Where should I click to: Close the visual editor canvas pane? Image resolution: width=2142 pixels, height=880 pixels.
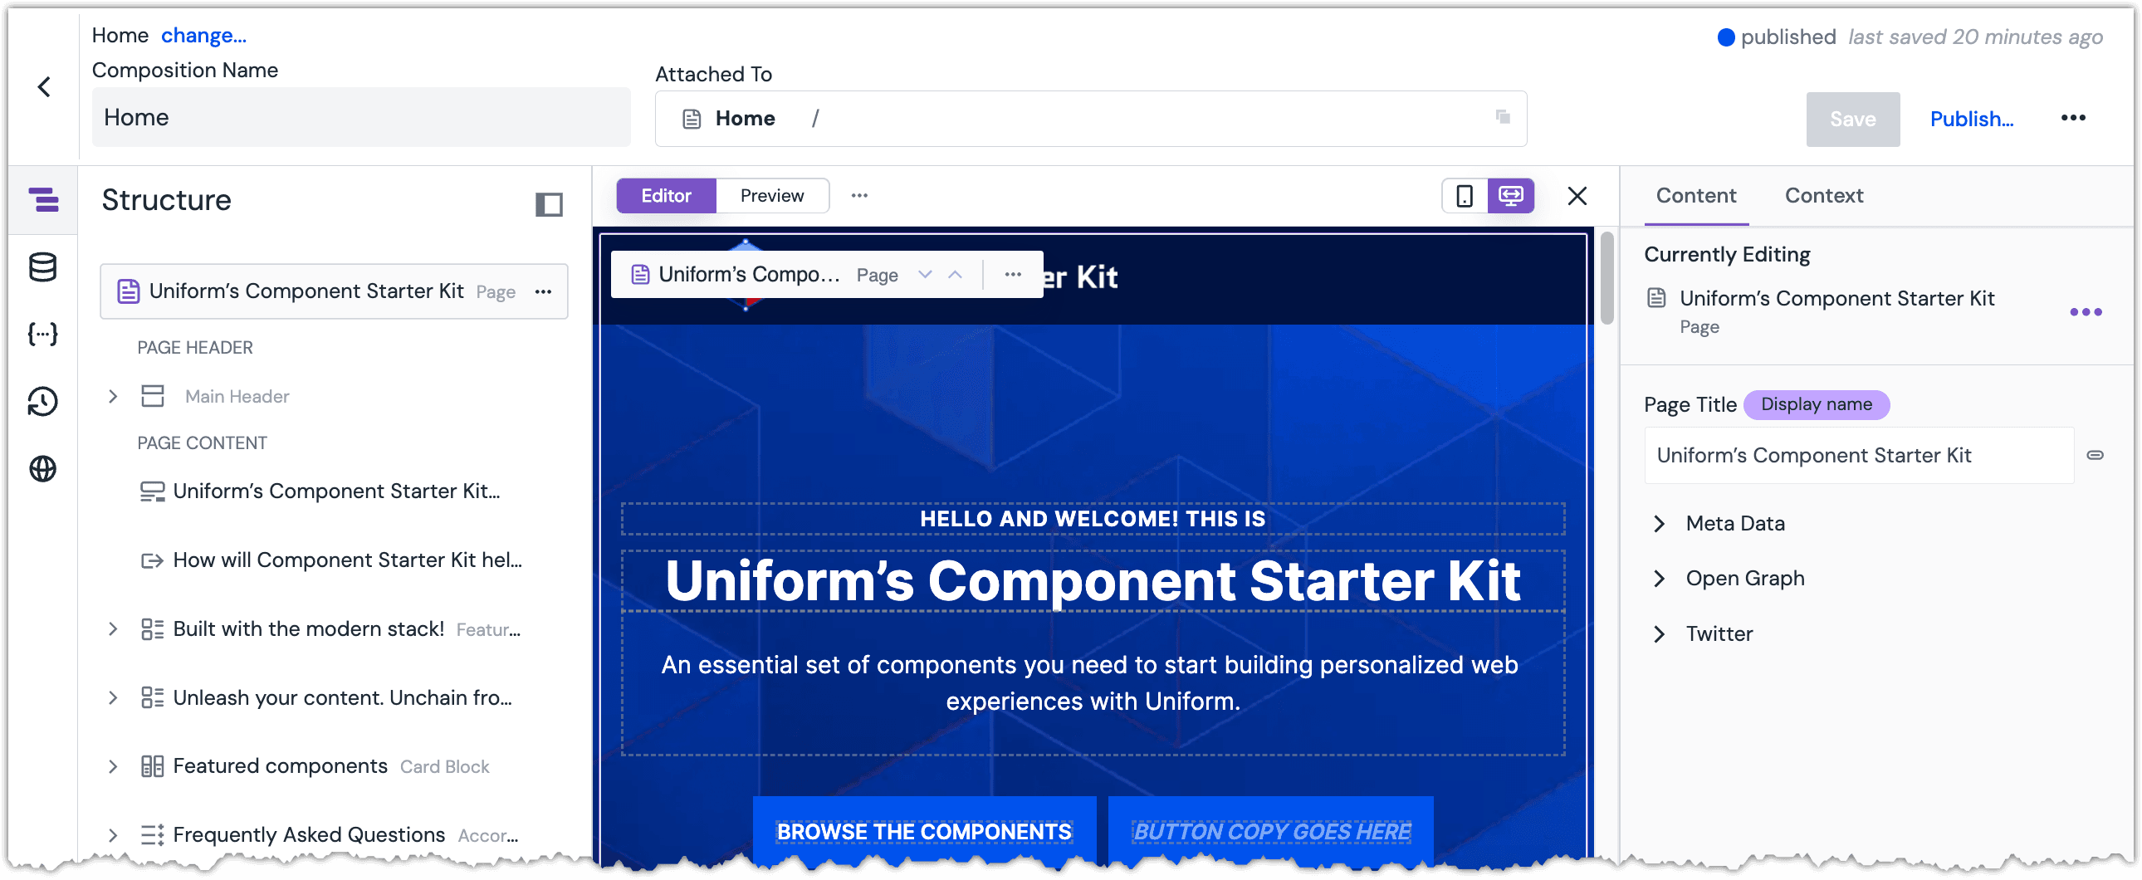click(x=1577, y=196)
